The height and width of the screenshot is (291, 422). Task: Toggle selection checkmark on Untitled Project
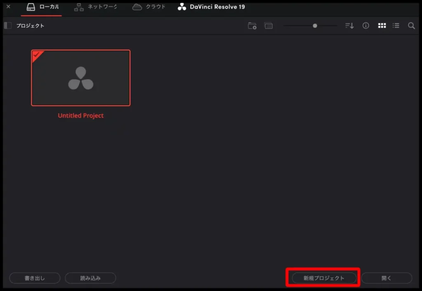click(x=37, y=56)
